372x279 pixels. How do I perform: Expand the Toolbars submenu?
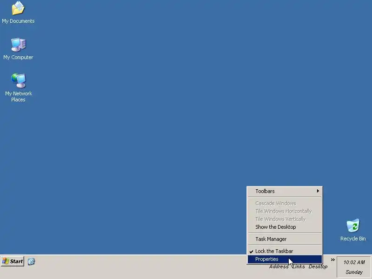(285, 191)
